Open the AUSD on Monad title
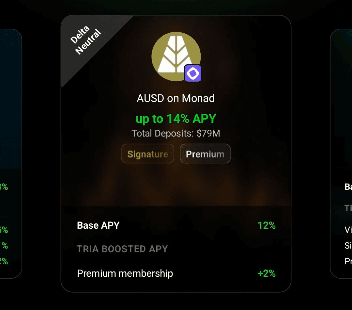The width and height of the screenshot is (352, 310). tap(176, 98)
